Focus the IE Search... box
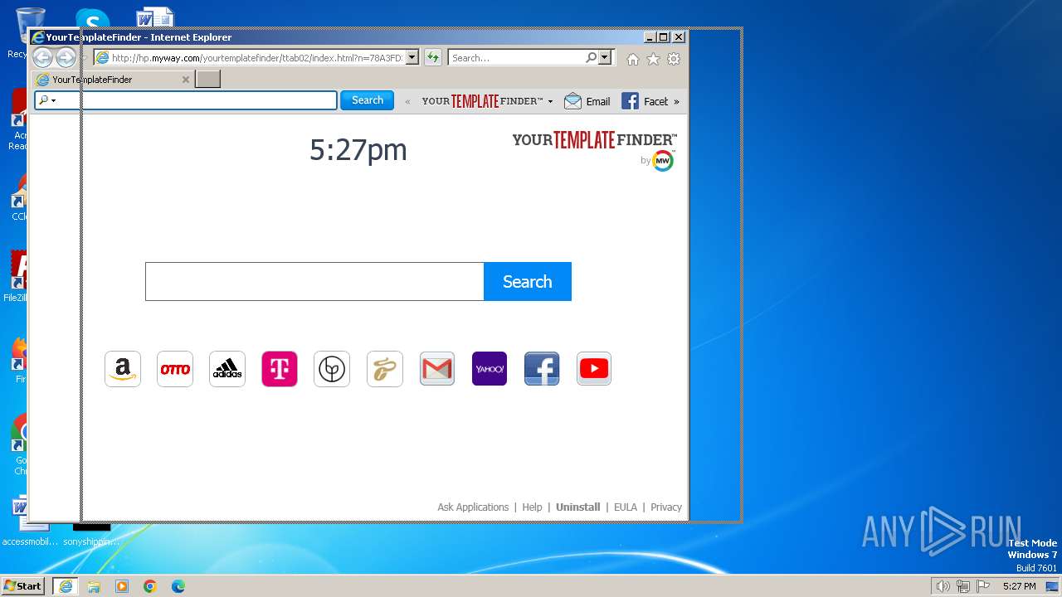This screenshot has height=597, width=1062. (x=516, y=58)
